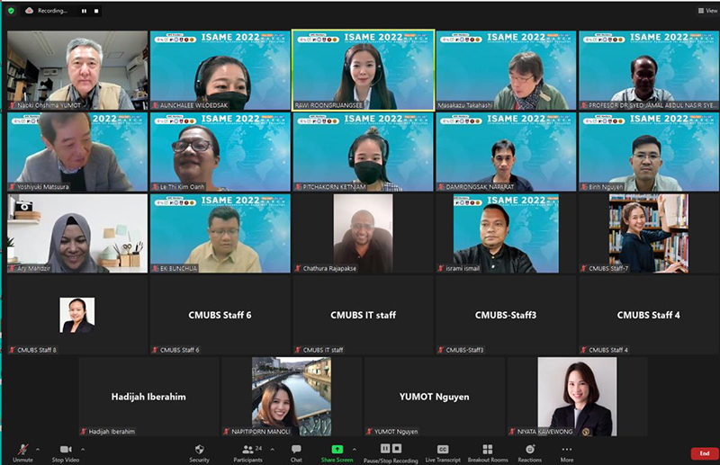Expand options arrow beside Participants

click(273, 450)
